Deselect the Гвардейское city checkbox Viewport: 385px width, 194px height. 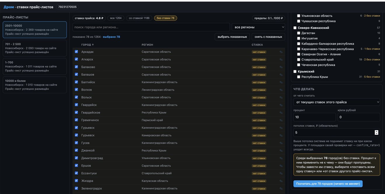point(76,112)
